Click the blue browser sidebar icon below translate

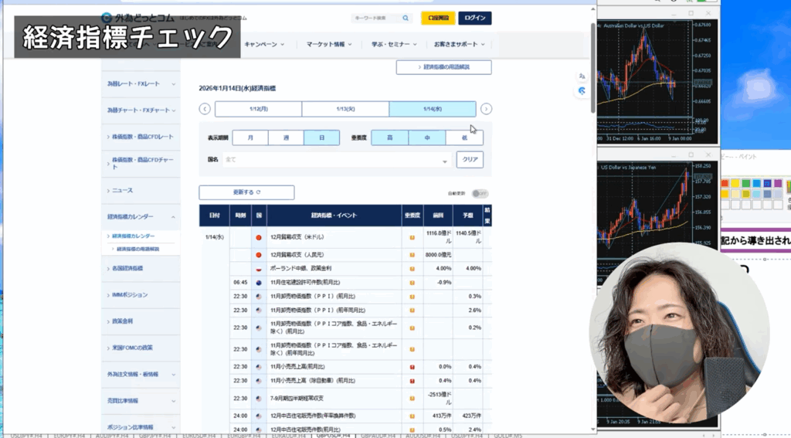(582, 91)
